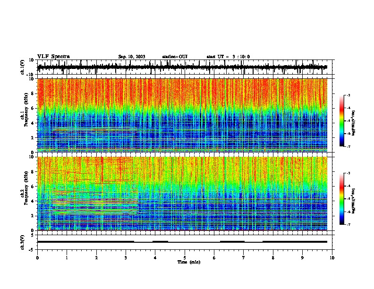Screen dimensions: 374x289
Task: Click time axis tick label "5"
Action: pyautogui.click(x=185, y=258)
